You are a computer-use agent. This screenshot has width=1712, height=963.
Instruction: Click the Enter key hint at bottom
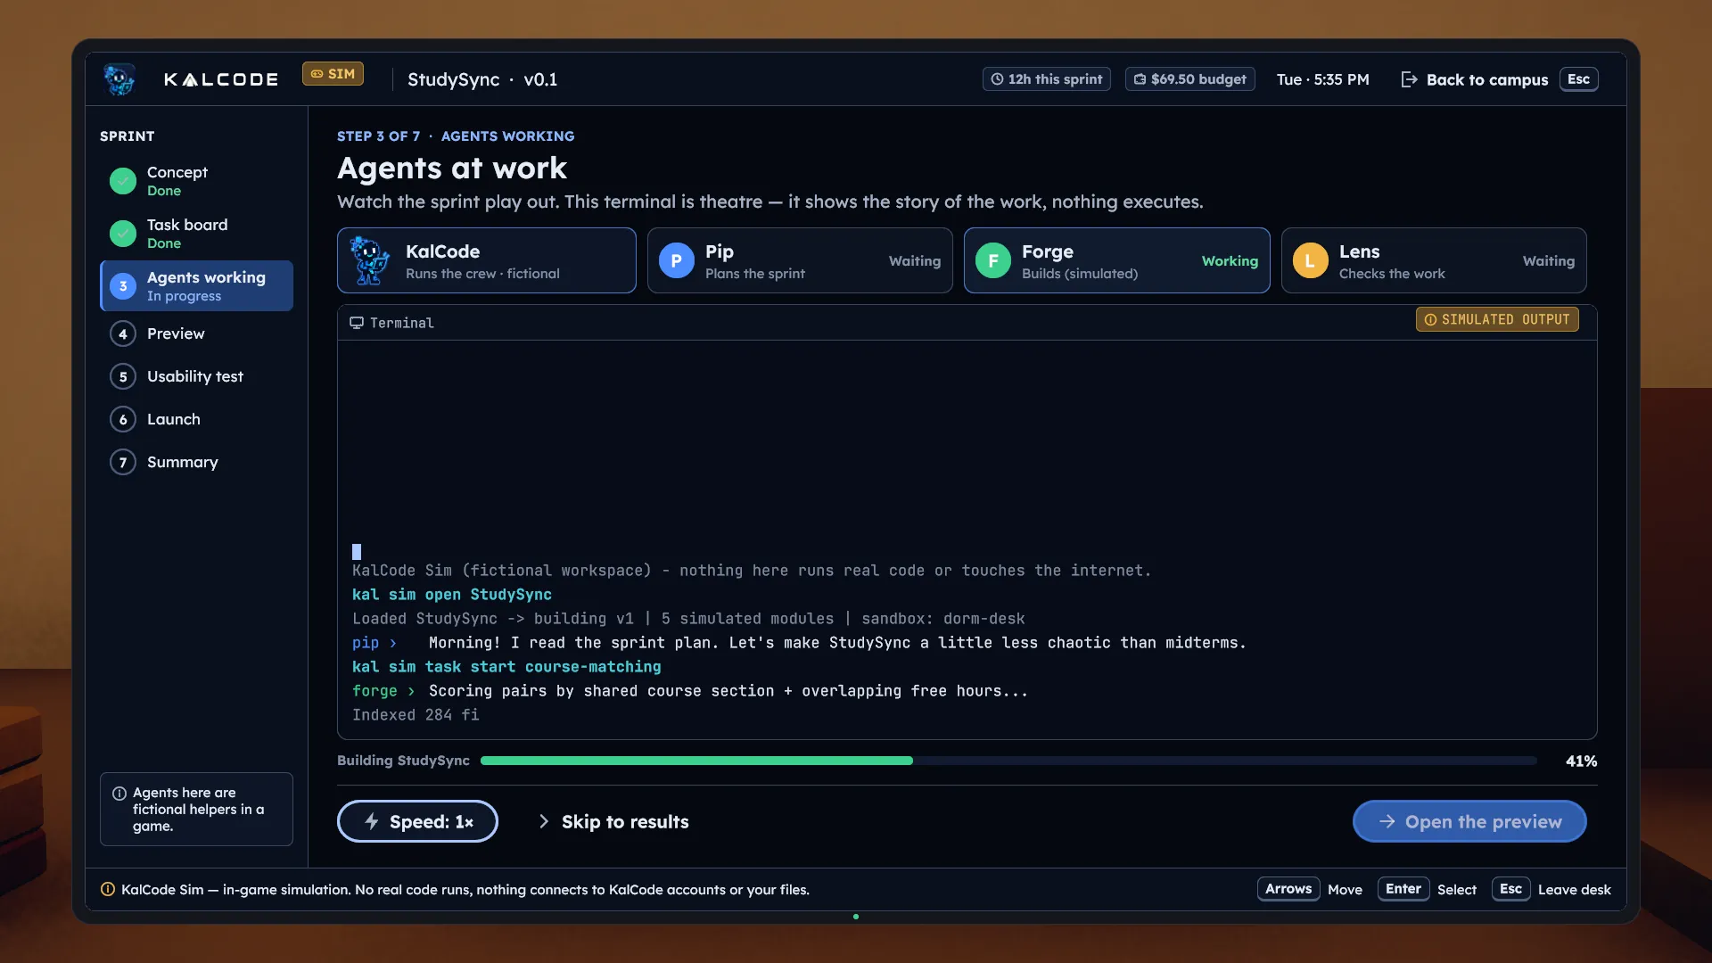point(1403,889)
